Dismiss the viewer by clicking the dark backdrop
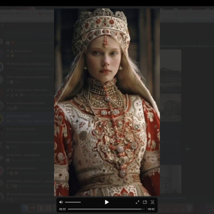 click(196, 107)
